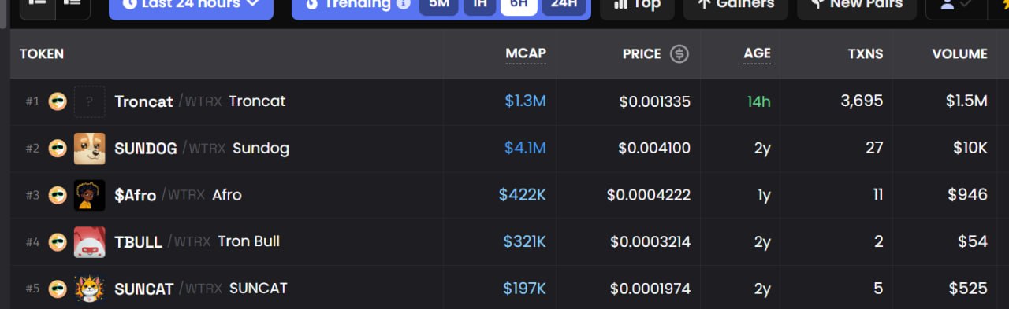Click the Trending info icon
This screenshot has height=309, width=1009.
403,4
